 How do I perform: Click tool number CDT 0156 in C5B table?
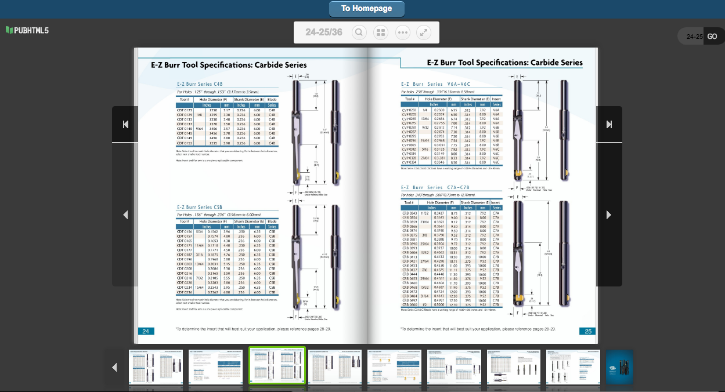pos(185,232)
